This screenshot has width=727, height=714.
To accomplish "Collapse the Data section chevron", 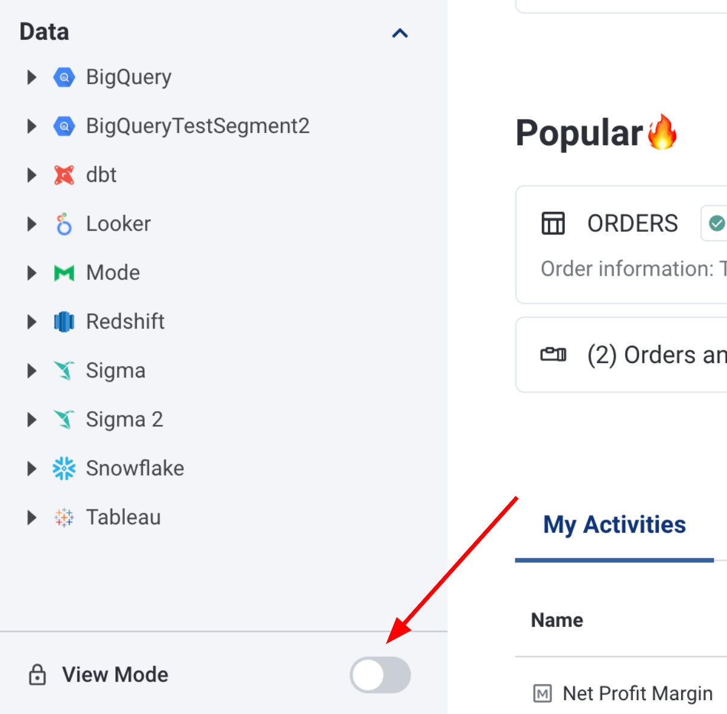I will click(400, 33).
